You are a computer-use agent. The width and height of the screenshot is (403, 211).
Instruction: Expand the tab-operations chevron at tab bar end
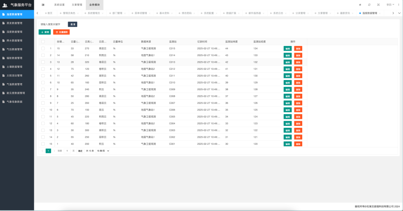399,13
